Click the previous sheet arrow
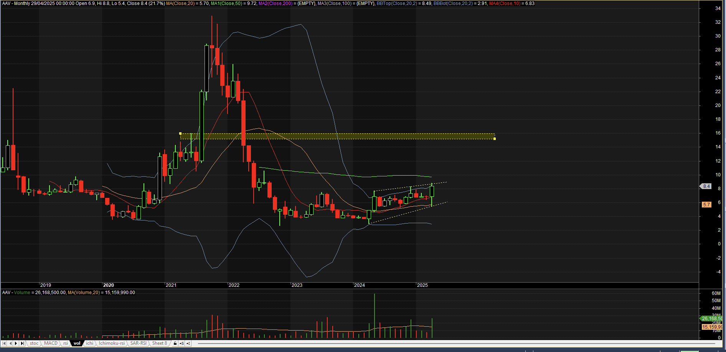 [x=10, y=343]
